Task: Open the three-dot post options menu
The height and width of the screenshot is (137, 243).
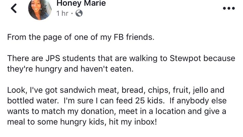Action: [229, 8]
